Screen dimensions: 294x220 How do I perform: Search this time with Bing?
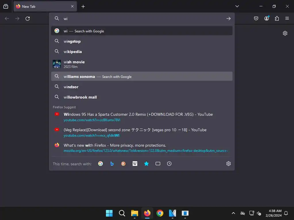[112, 164]
